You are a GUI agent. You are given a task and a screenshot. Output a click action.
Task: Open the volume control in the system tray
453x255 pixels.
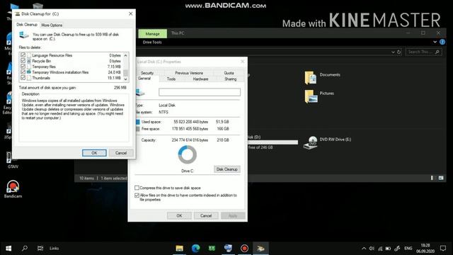point(372,249)
